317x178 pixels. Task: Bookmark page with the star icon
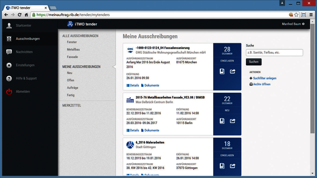click(x=296, y=15)
